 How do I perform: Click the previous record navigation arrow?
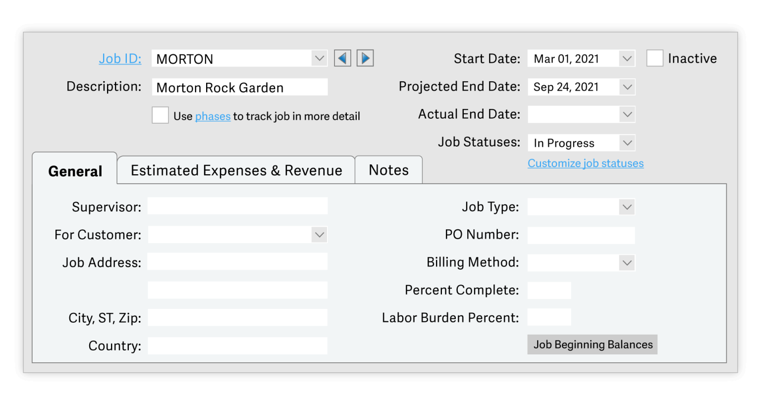pos(342,58)
